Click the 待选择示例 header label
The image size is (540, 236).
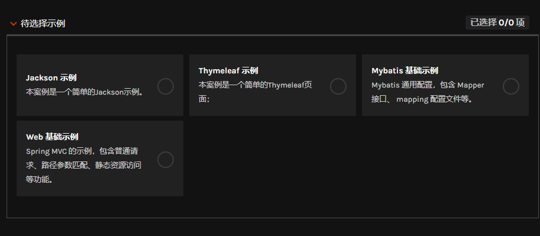point(43,24)
